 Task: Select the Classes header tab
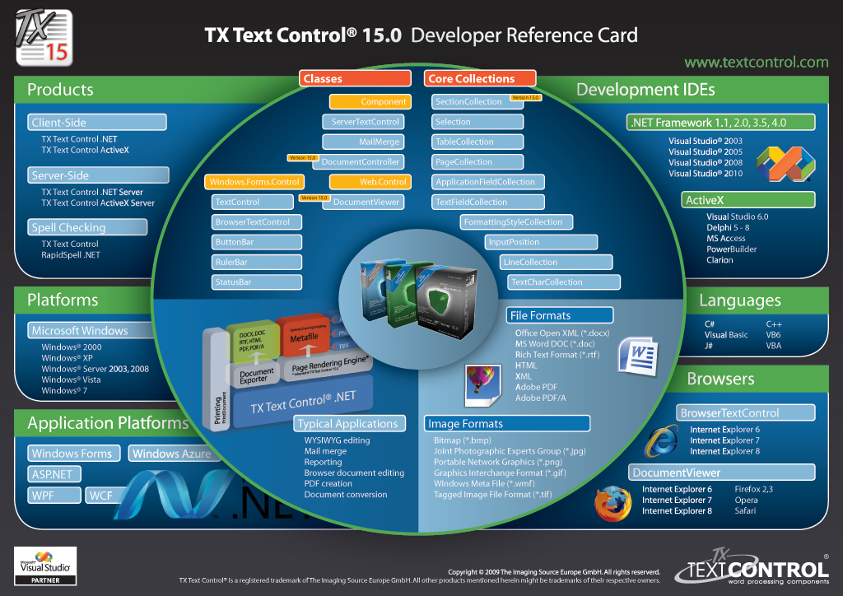pos(356,78)
